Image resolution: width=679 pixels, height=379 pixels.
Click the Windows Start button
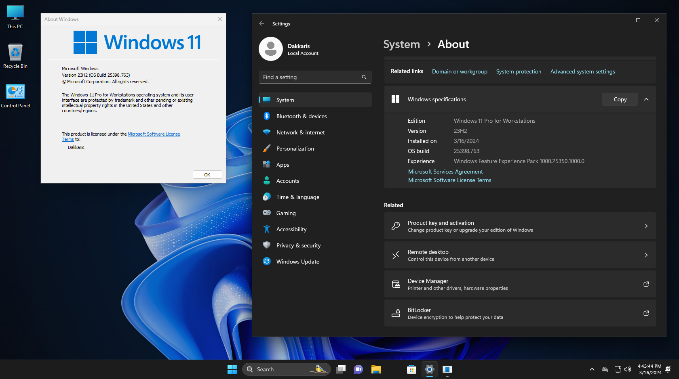tap(232, 369)
